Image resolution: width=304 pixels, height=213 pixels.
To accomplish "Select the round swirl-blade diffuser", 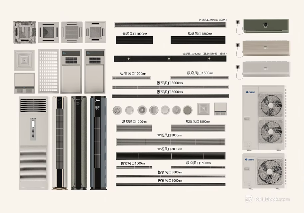I will click(x=117, y=110).
